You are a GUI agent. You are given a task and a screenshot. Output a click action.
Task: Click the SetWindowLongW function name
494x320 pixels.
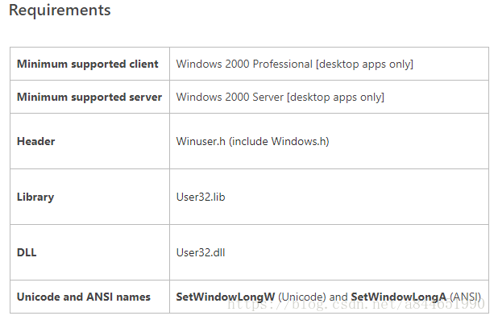click(226, 297)
